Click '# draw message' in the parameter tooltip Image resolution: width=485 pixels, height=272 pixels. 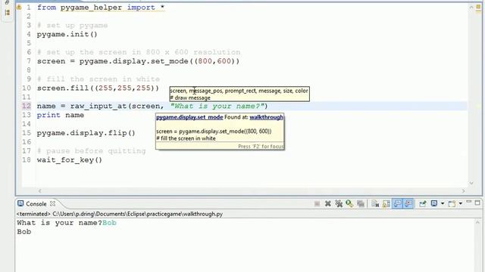(190, 97)
